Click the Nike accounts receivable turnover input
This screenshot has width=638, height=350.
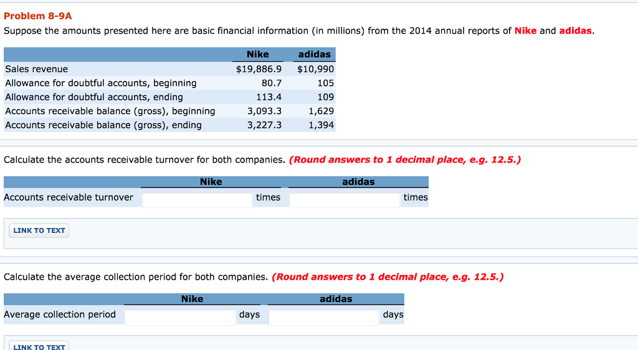tap(198, 201)
